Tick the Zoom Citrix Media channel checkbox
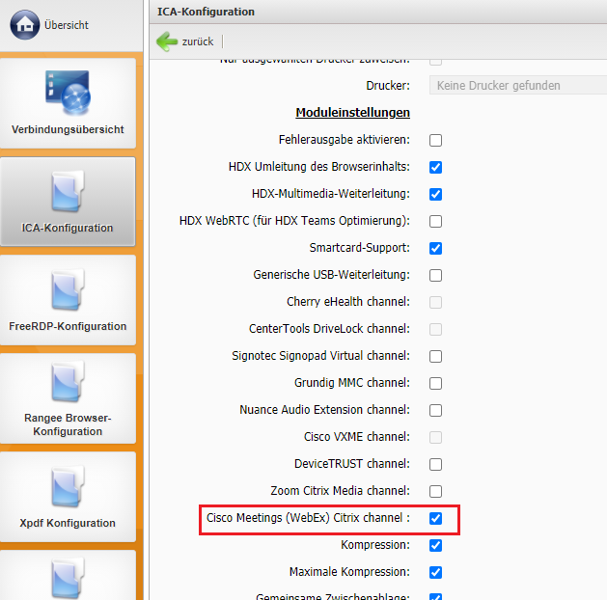 pyautogui.click(x=435, y=491)
